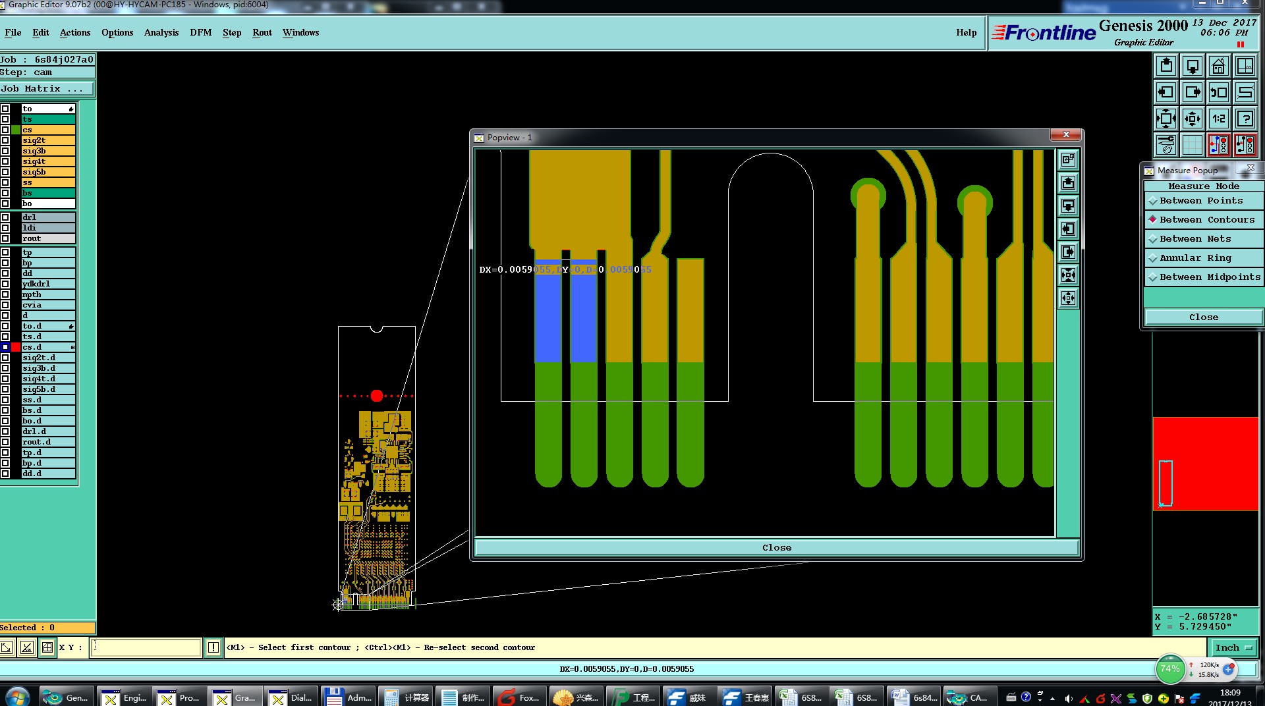Select the npth layer row
The height and width of the screenshot is (706, 1265).
48,294
